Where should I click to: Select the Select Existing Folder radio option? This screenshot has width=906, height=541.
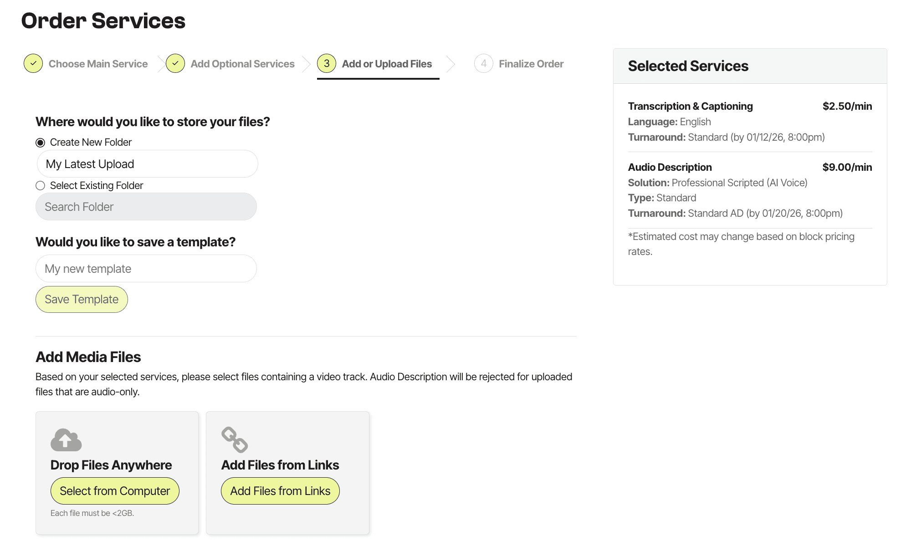41,186
